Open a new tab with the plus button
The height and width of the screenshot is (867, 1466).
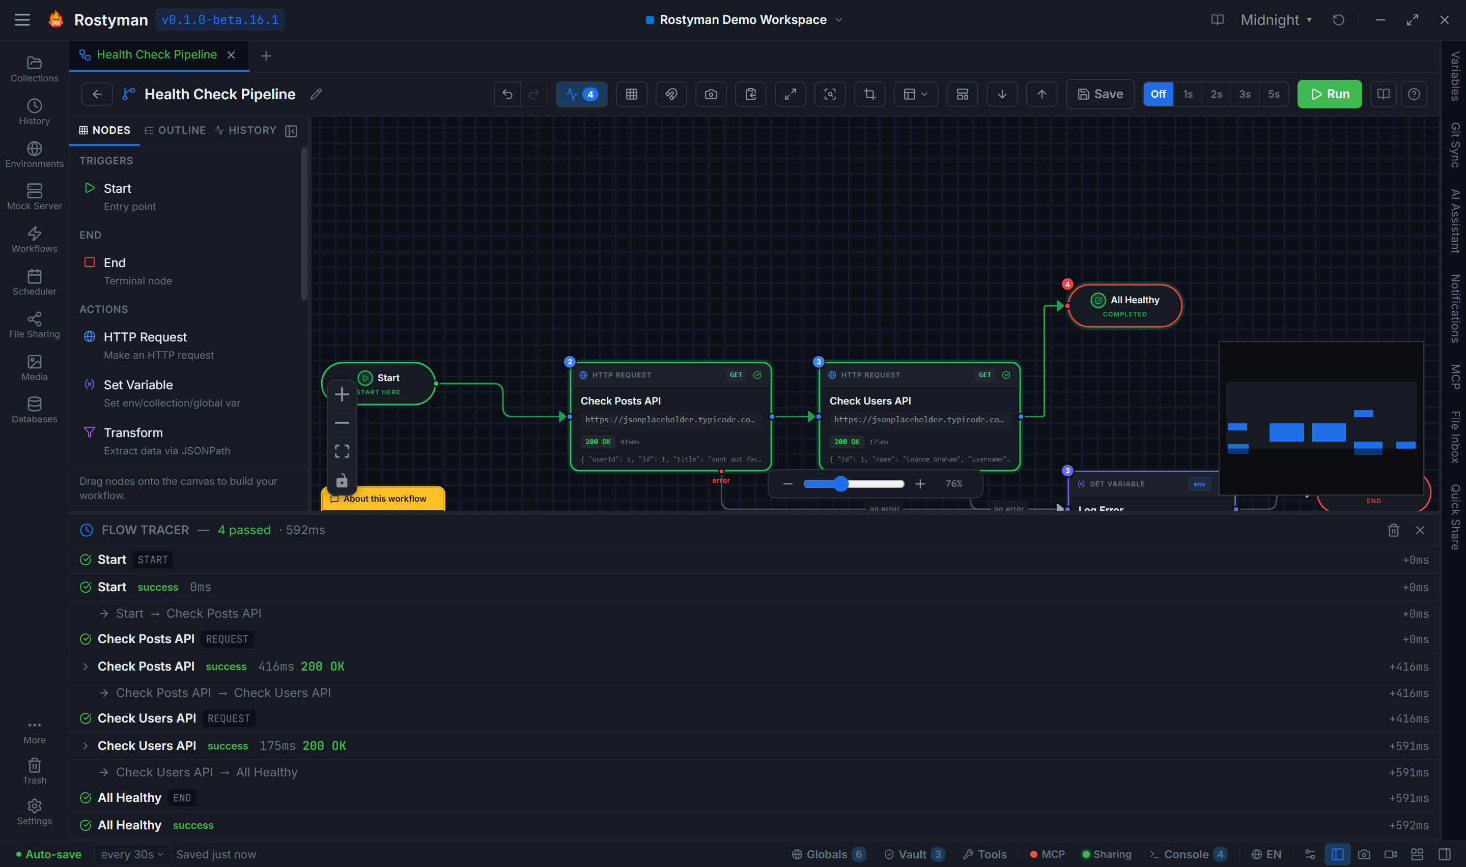click(x=266, y=56)
